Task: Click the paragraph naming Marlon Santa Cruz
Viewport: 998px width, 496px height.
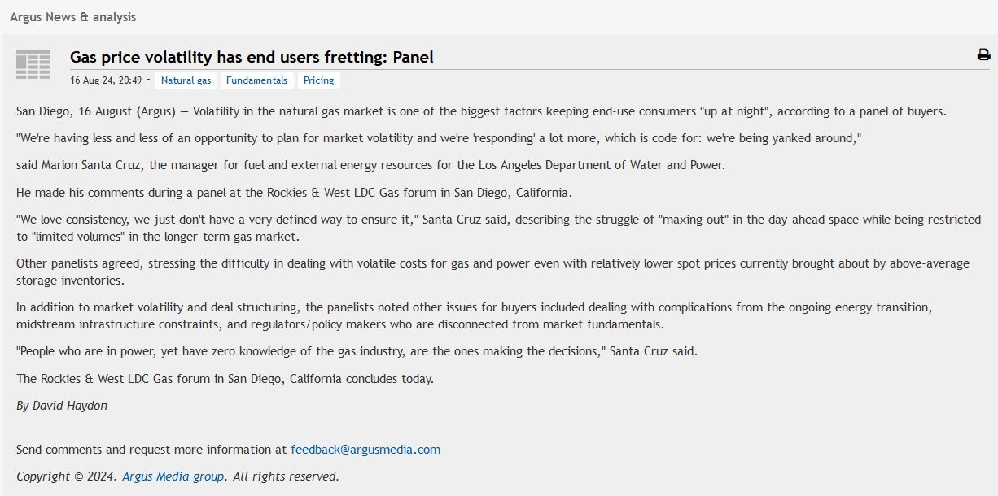Action: click(370, 165)
